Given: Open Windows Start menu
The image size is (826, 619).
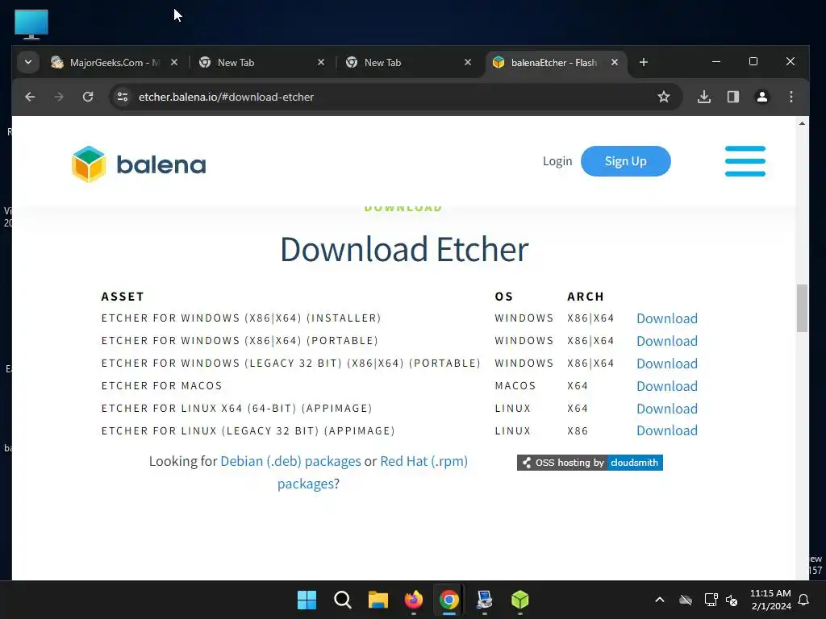Looking at the screenshot, I should (x=307, y=600).
